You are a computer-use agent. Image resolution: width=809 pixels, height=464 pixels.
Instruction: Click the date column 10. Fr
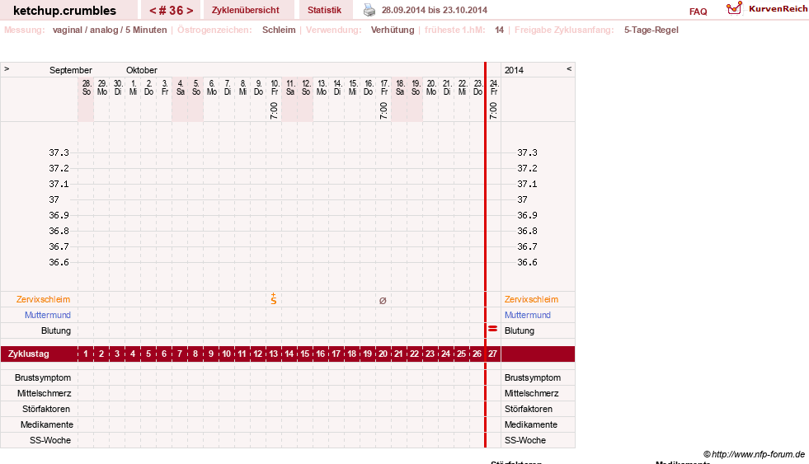pyautogui.click(x=275, y=87)
